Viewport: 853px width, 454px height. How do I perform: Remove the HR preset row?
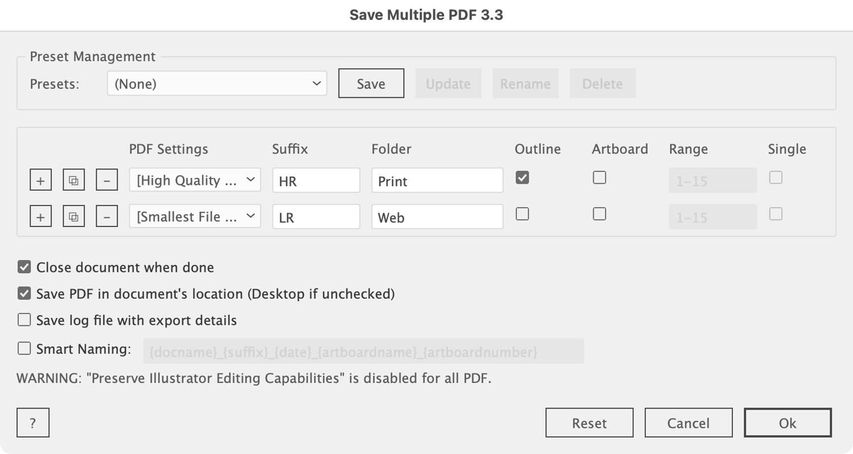(x=106, y=181)
